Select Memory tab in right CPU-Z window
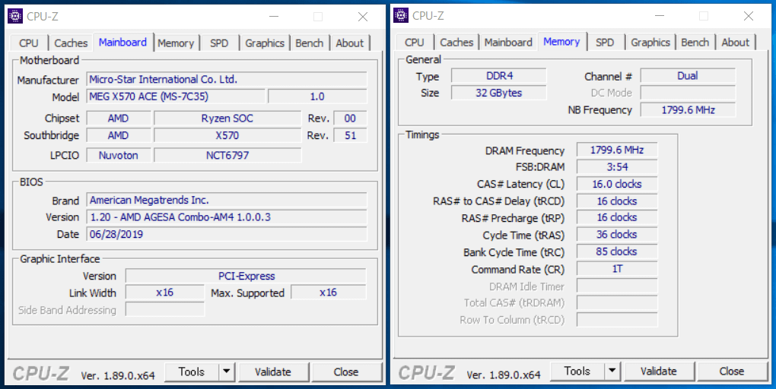 pos(561,42)
